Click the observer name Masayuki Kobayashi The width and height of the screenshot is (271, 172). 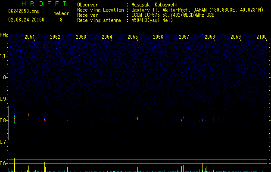pyautogui.click(x=155, y=5)
